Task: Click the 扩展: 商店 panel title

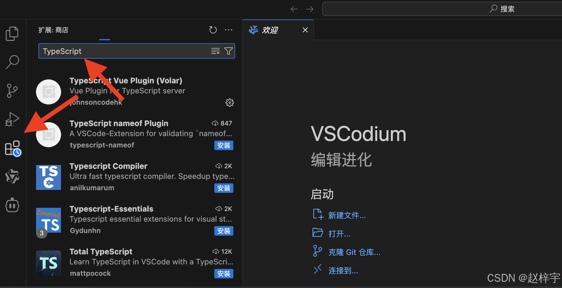Action: (x=53, y=30)
